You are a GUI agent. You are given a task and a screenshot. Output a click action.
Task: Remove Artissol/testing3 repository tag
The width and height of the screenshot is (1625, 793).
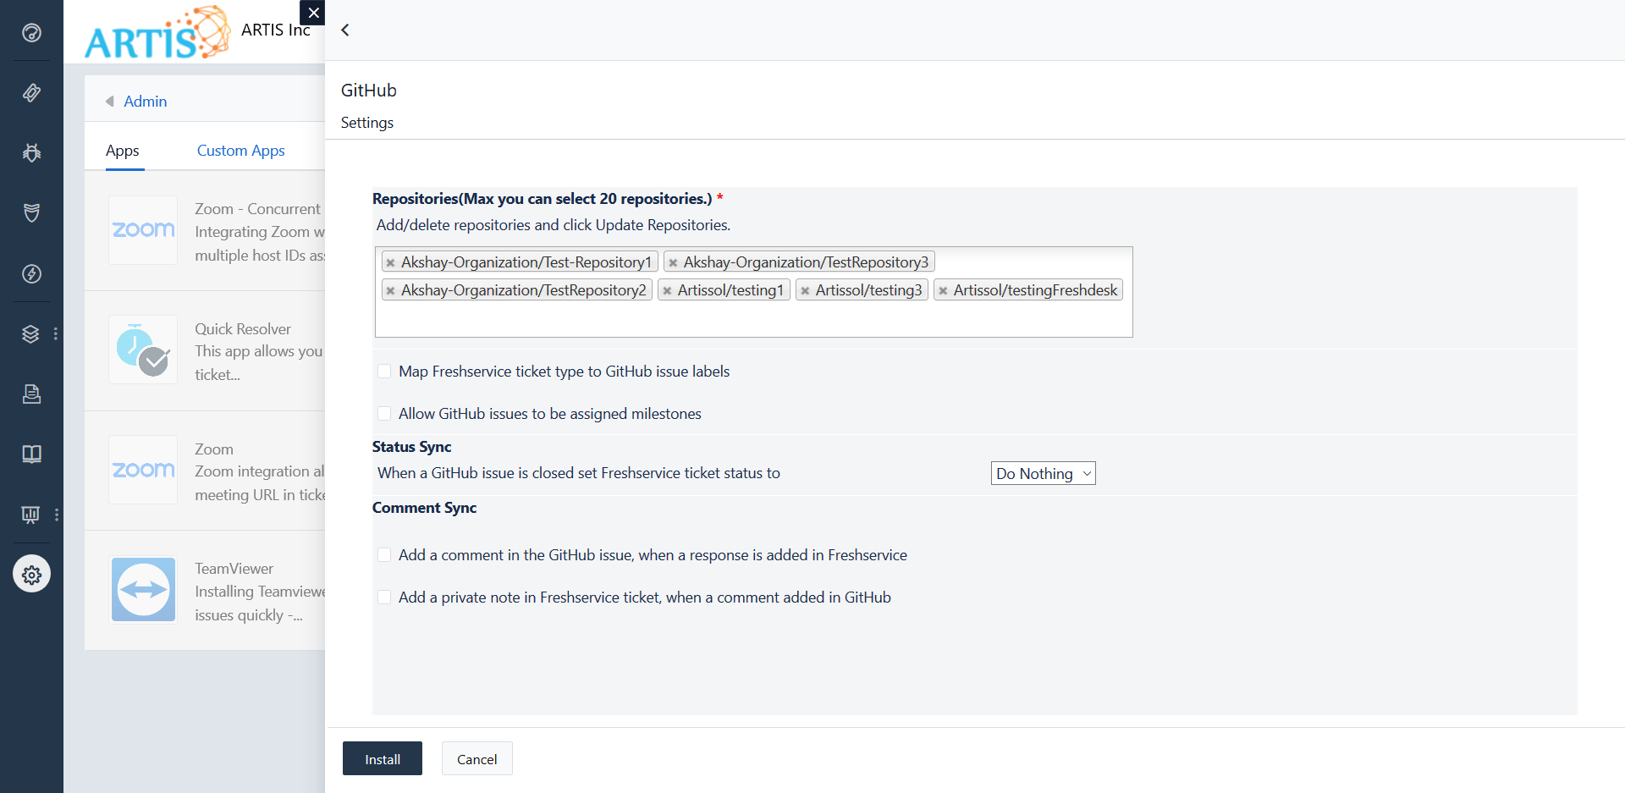pyautogui.click(x=805, y=291)
